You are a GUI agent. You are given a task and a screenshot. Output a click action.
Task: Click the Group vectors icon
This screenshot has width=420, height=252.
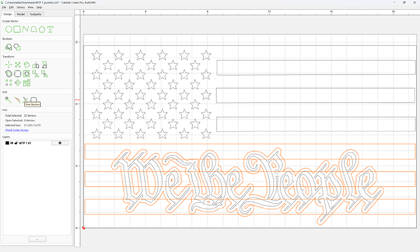36,74
